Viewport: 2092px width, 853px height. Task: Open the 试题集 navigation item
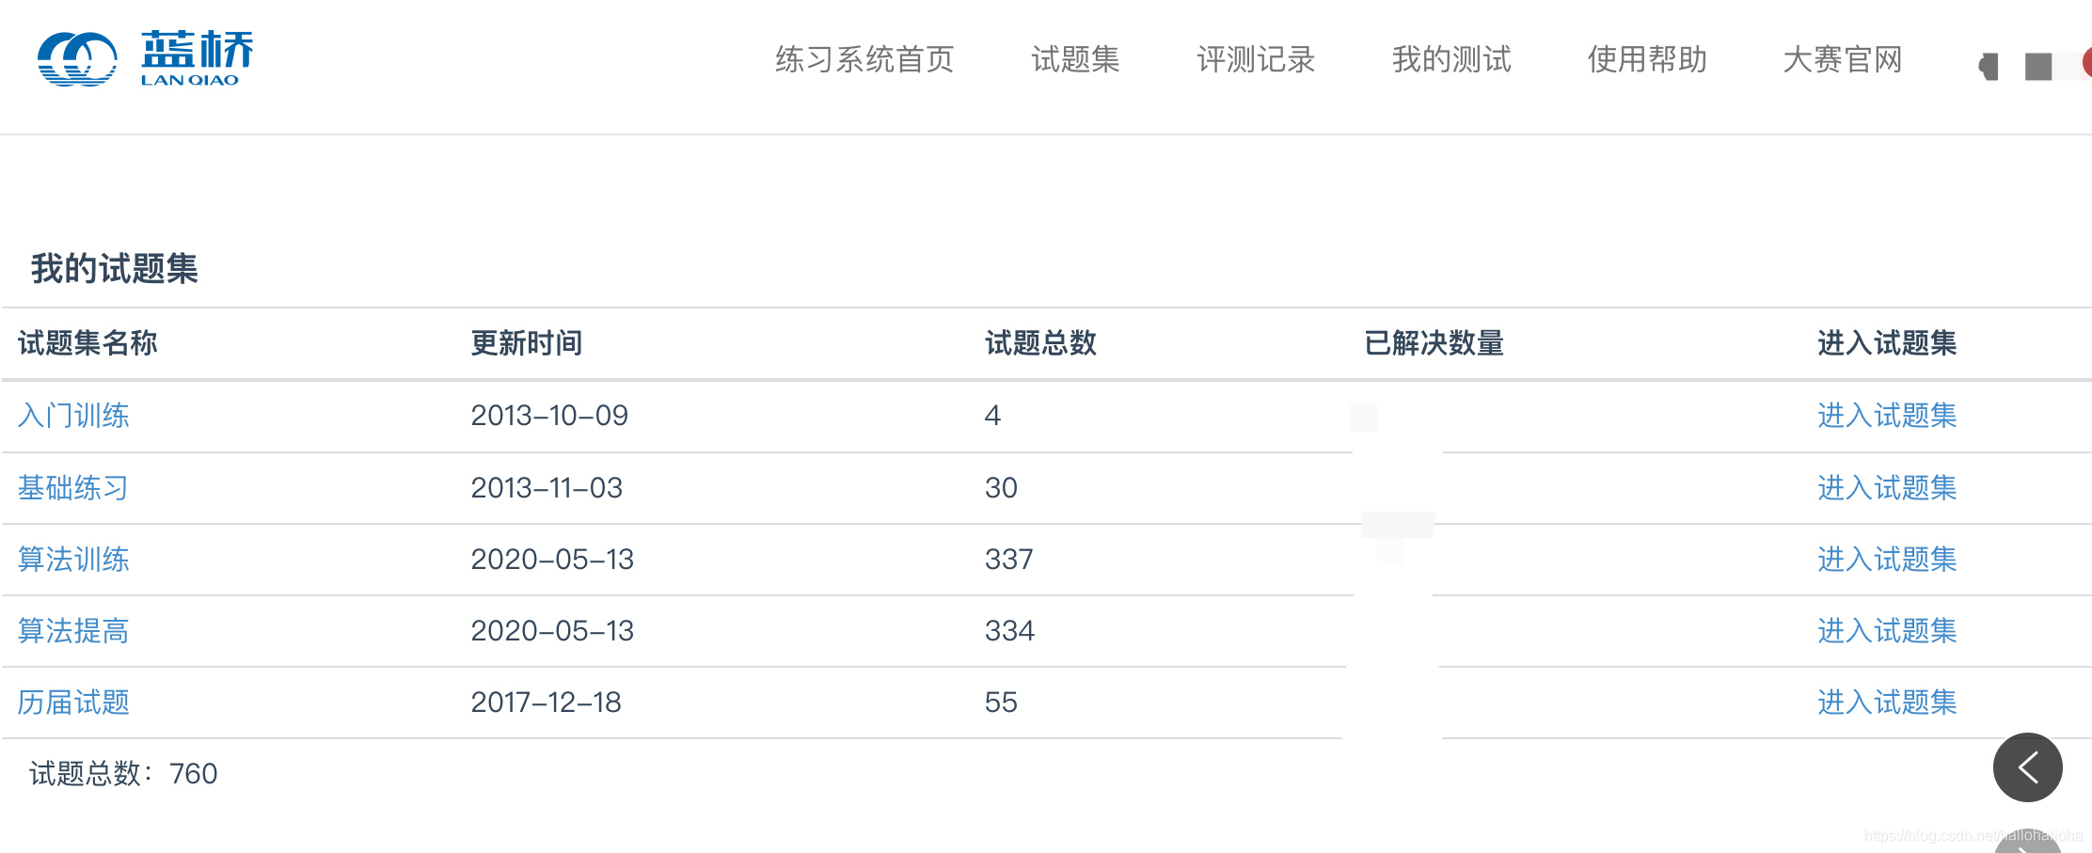[1075, 59]
